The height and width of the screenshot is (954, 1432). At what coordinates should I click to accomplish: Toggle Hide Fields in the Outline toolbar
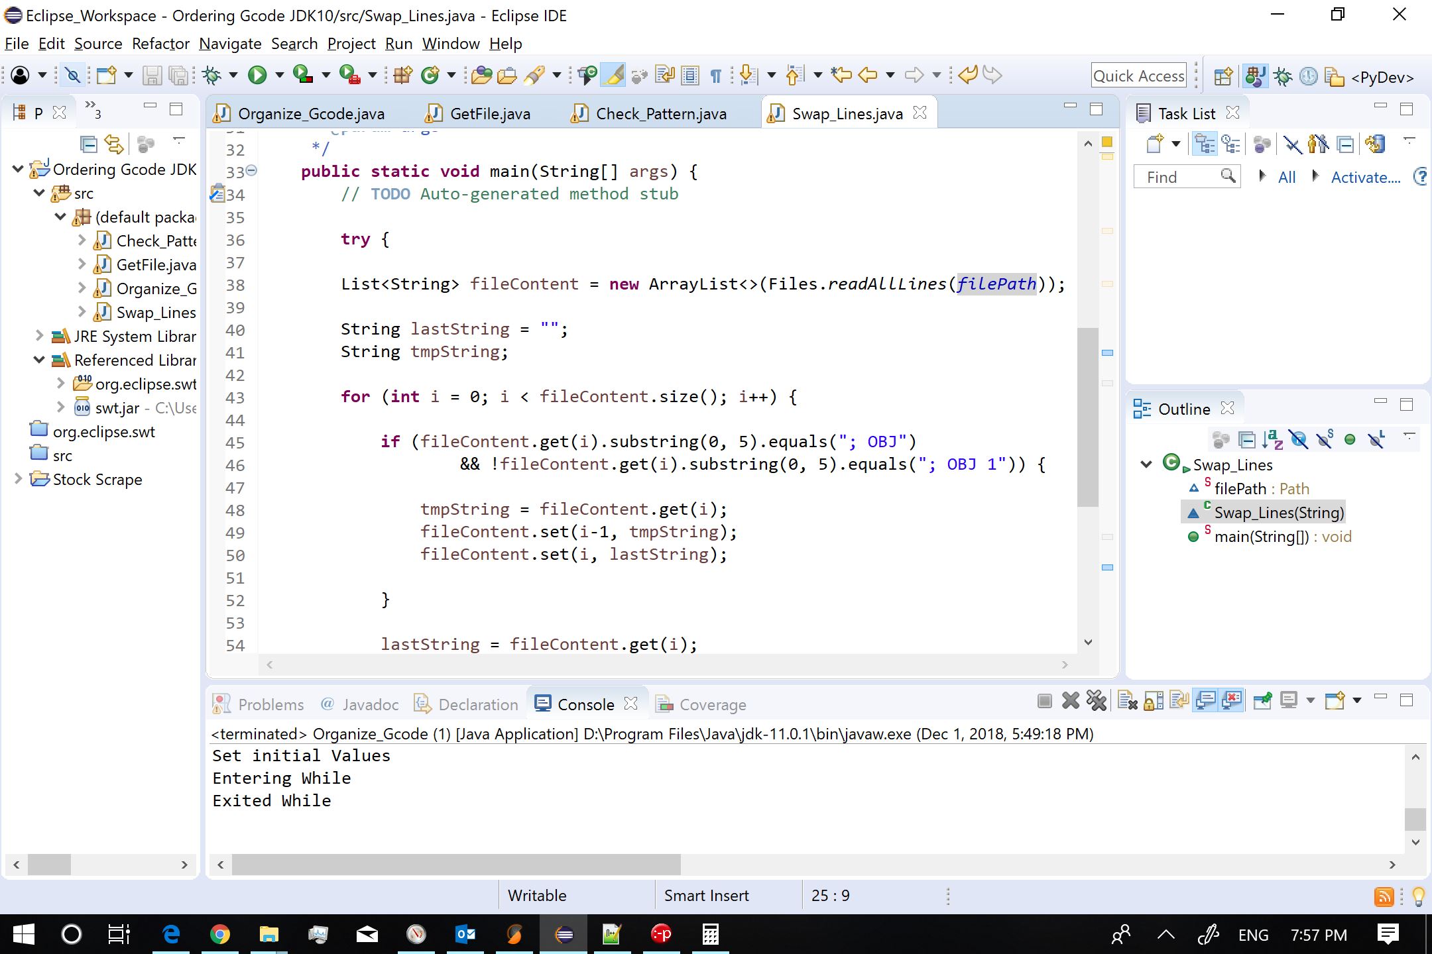click(x=1299, y=439)
